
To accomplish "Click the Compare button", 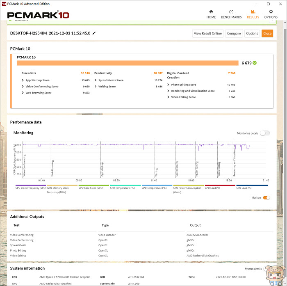I will pyautogui.click(x=234, y=34).
